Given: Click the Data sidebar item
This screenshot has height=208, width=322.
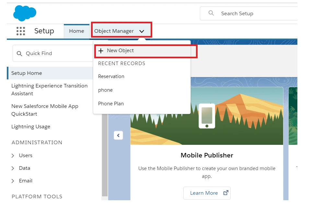Looking at the screenshot, I should [x=25, y=168].
